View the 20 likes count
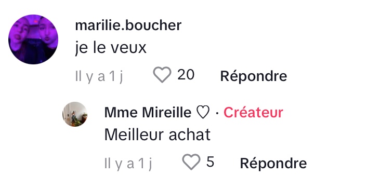This screenshot has height=189, width=367. point(186,75)
